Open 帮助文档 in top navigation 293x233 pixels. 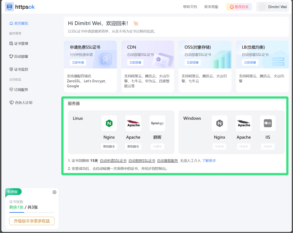[190, 7]
